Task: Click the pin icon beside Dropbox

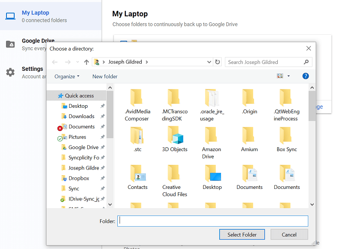Action: tap(103, 178)
